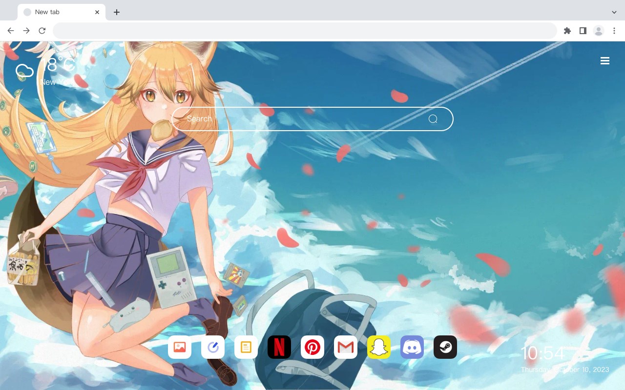Viewport: 625px width, 390px height.
Task: Open the yellow notes shortcut icon
Action: pyautogui.click(x=246, y=347)
